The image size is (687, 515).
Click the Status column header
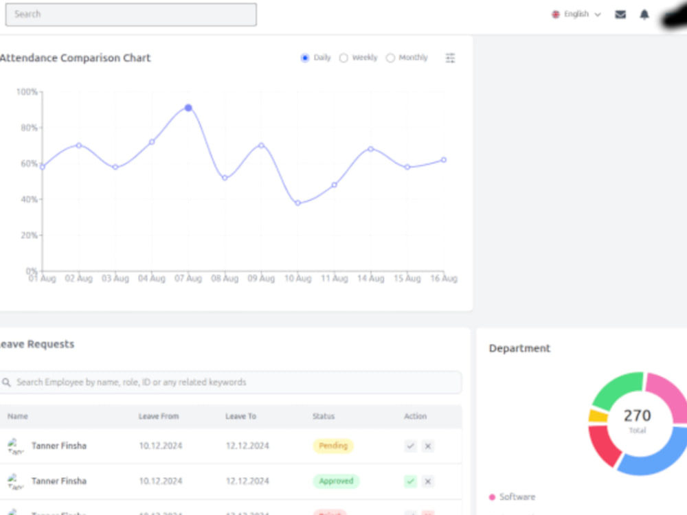(324, 417)
